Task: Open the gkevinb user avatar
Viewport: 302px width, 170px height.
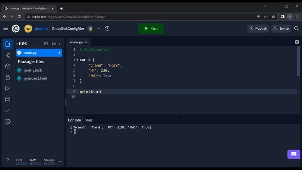Action: tap(28, 28)
